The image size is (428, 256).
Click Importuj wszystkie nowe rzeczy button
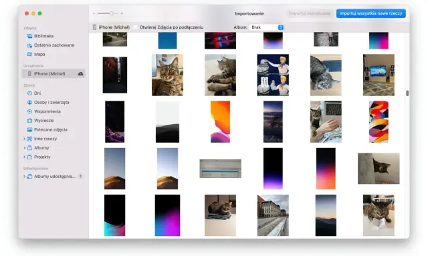point(370,13)
